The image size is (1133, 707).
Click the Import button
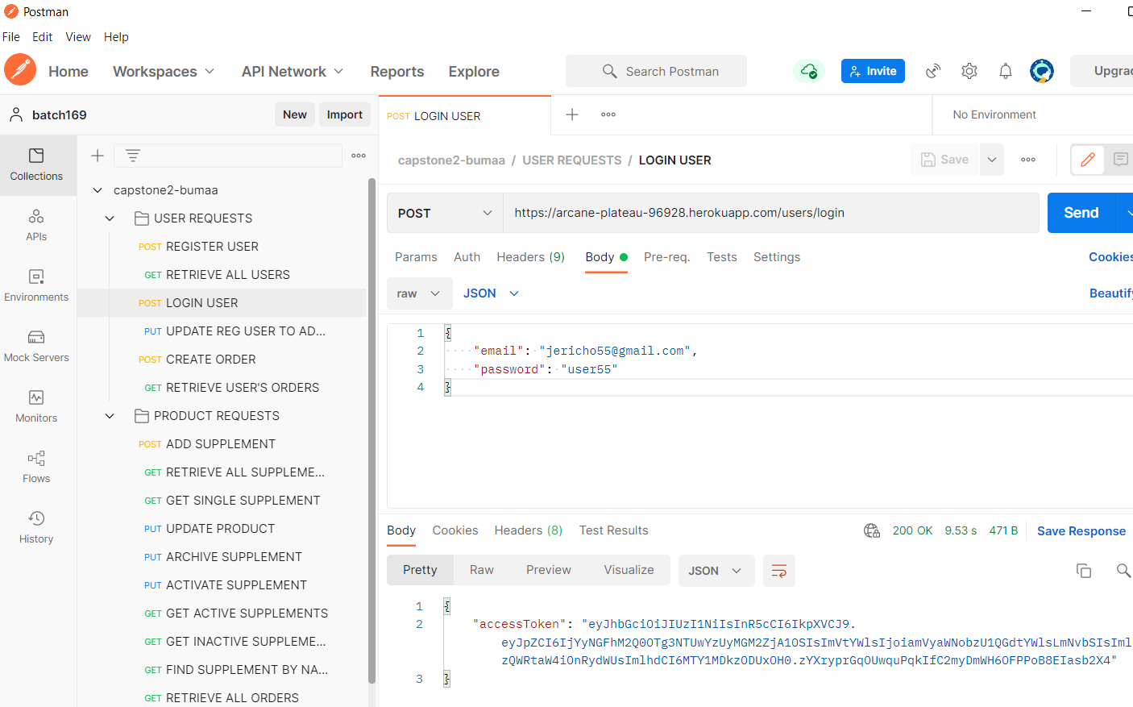click(x=344, y=114)
